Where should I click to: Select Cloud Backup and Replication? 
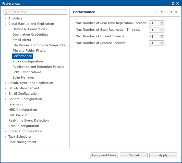[x=31, y=24]
